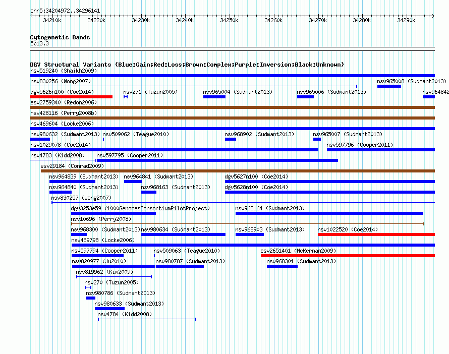Open the nsv509063 (Teague2010) label
This screenshot has width=449, height=354.
pyautogui.click(x=187, y=251)
